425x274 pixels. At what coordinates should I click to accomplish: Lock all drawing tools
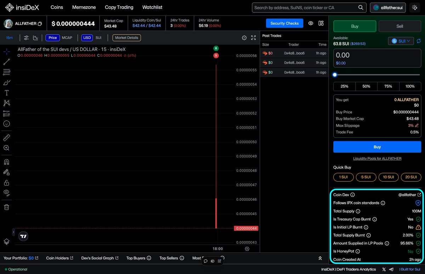(6, 183)
